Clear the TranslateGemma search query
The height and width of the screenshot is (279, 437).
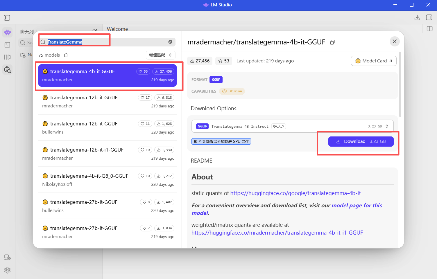coord(170,42)
